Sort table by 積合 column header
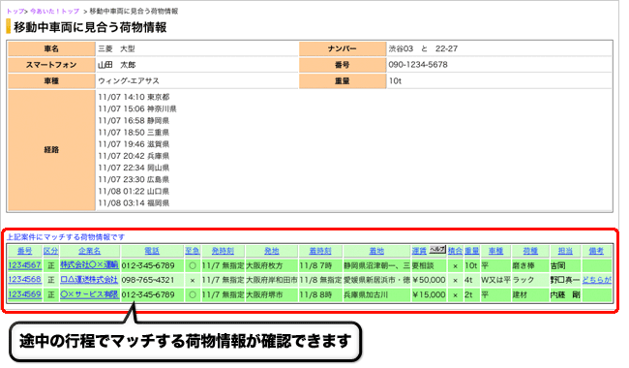The image size is (629, 368). (455, 251)
